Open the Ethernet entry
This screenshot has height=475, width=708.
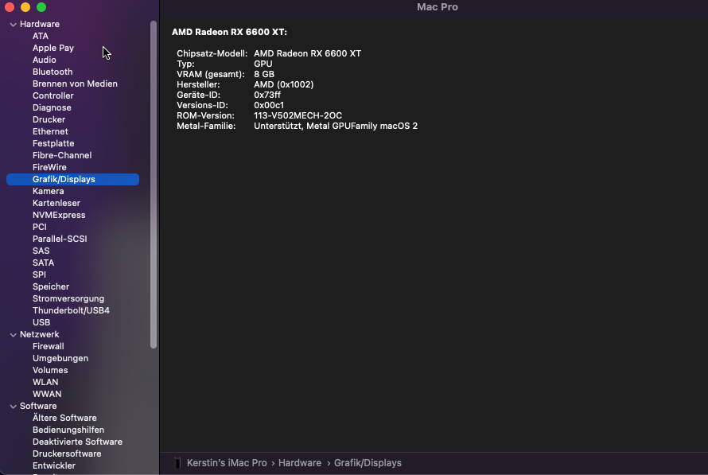(x=50, y=131)
